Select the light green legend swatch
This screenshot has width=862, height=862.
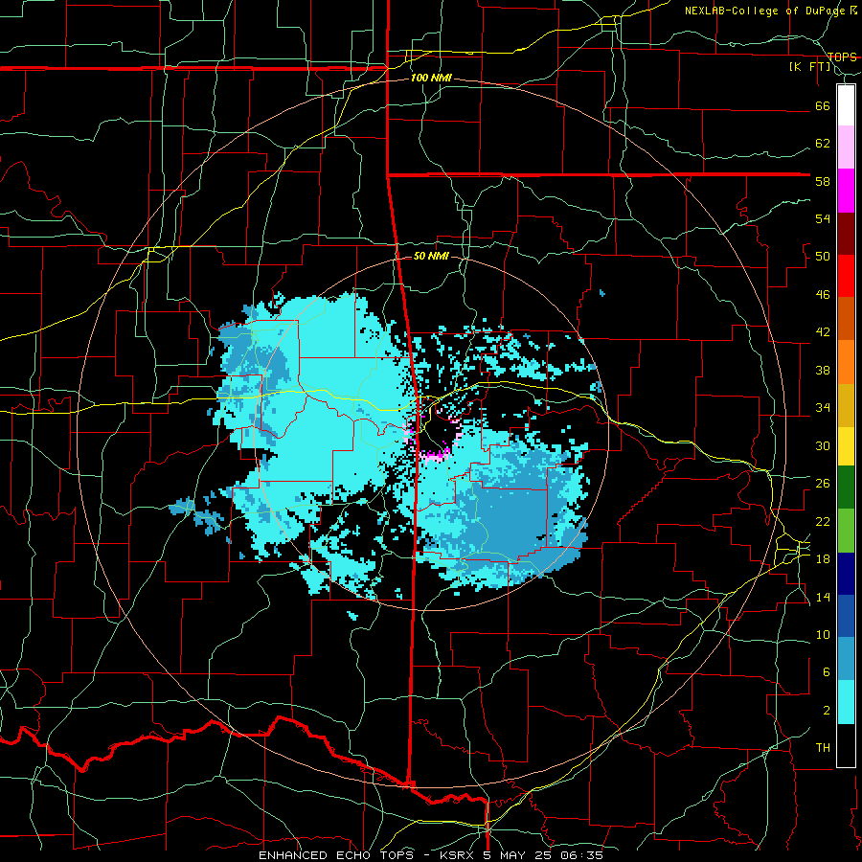(x=846, y=530)
